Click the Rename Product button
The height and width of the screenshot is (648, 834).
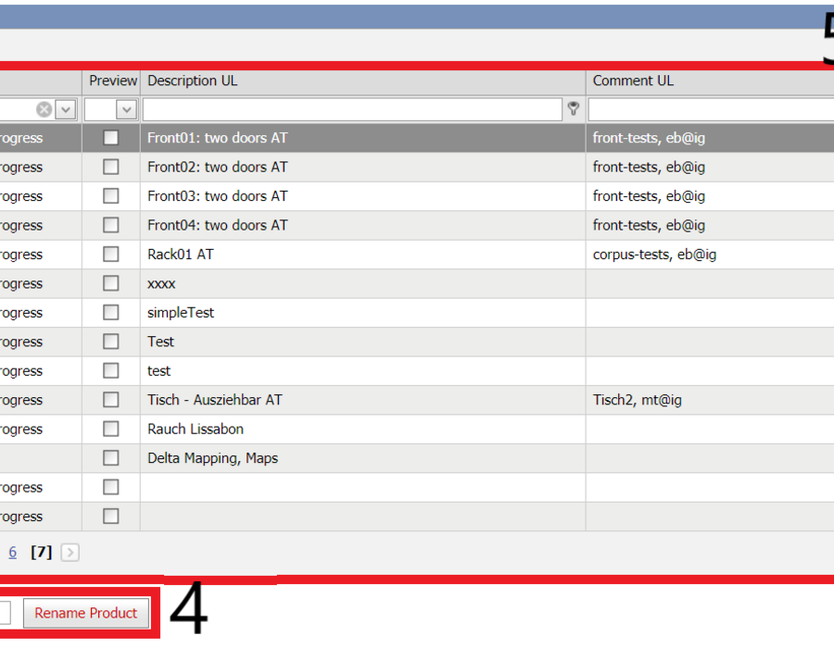click(x=85, y=613)
